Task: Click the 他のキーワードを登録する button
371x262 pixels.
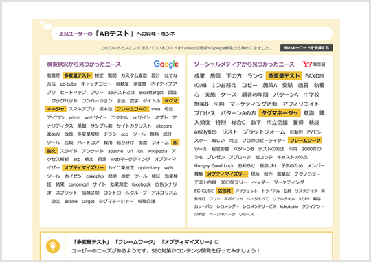Action: pyautogui.click(x=306, y=48)
